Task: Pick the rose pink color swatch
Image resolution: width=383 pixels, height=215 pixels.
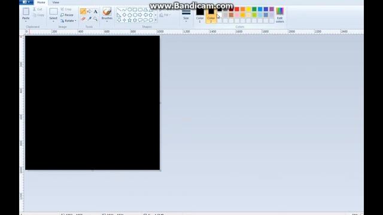Action: click(237, 15)
